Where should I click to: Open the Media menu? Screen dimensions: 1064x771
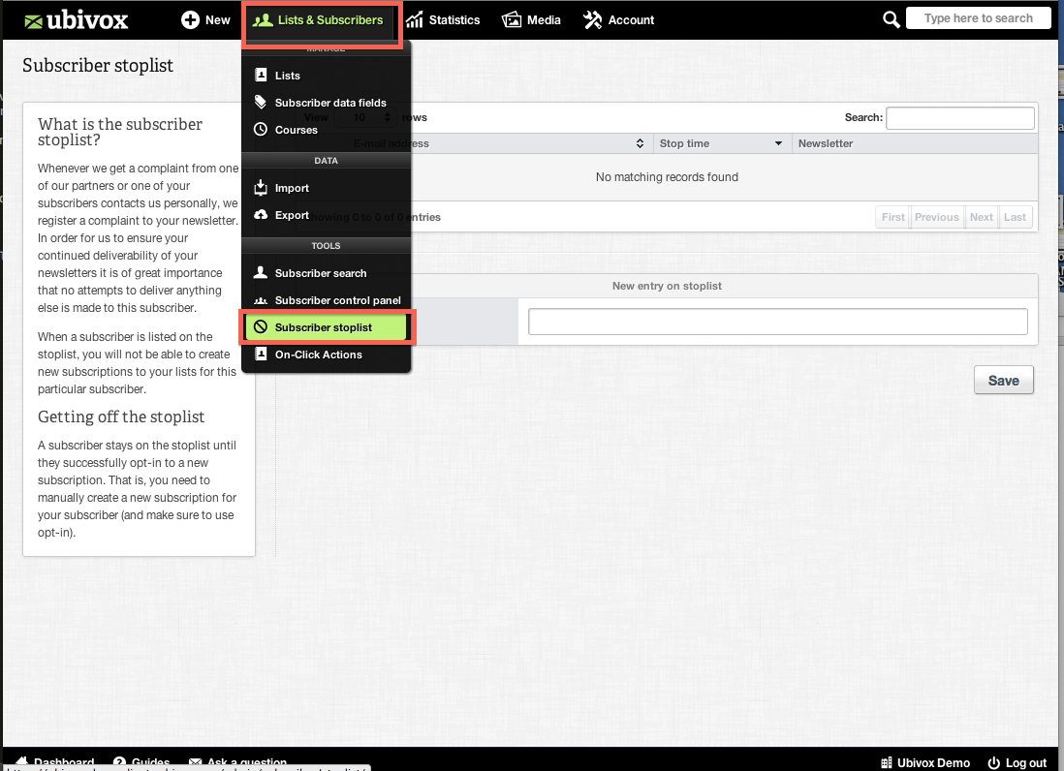coord(531,19)
